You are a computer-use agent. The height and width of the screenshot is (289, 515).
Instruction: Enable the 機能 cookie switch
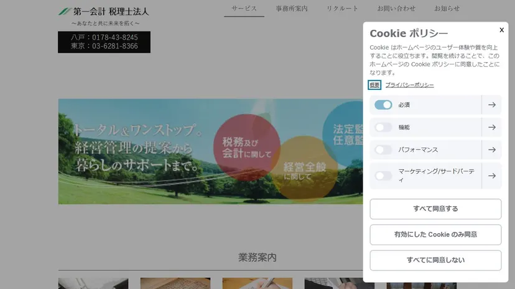pos(383,128)
